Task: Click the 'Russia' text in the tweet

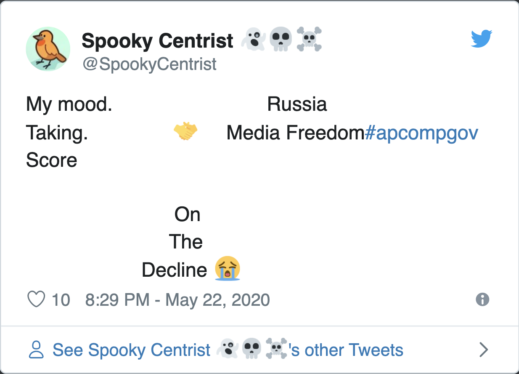Action: pos(297,104)
